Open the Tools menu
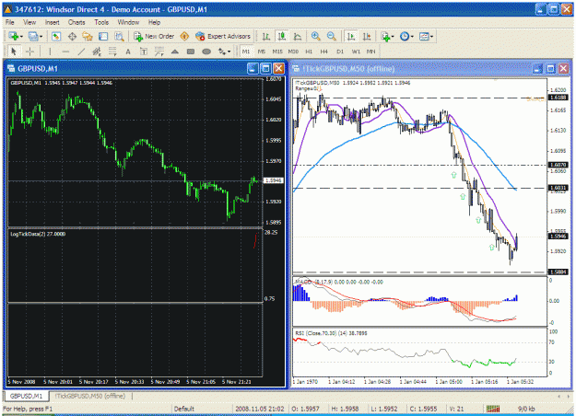Viewport: 576px width, 416px height. 101,22
